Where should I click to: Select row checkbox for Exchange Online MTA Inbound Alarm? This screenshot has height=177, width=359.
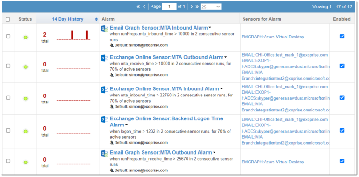8,97
